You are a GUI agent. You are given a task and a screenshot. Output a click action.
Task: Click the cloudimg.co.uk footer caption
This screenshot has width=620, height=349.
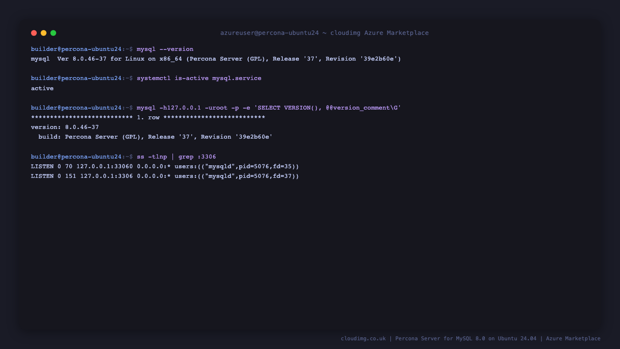(471, 338)
